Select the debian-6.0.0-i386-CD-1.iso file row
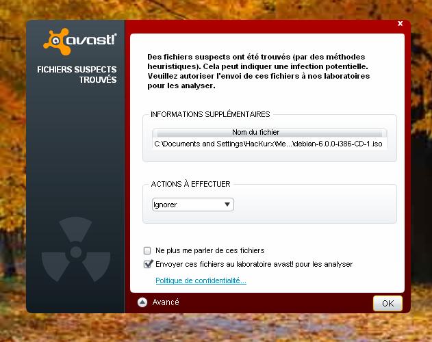The width and height of the screenshot is (432, 342). tap(269, 144)
